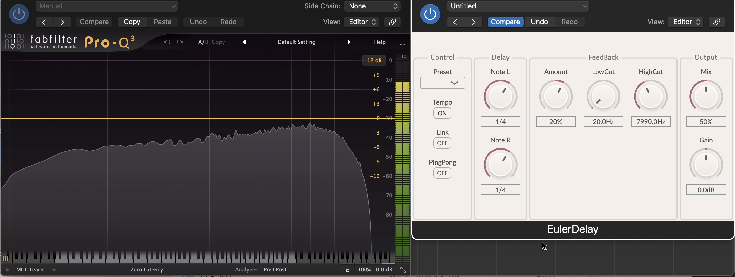Click the HighCut knob
The image size is (735, 277).
651,96
